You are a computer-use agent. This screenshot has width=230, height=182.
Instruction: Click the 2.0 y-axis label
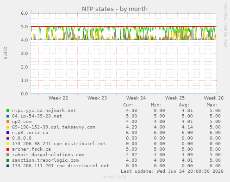[x=25, y=67]
